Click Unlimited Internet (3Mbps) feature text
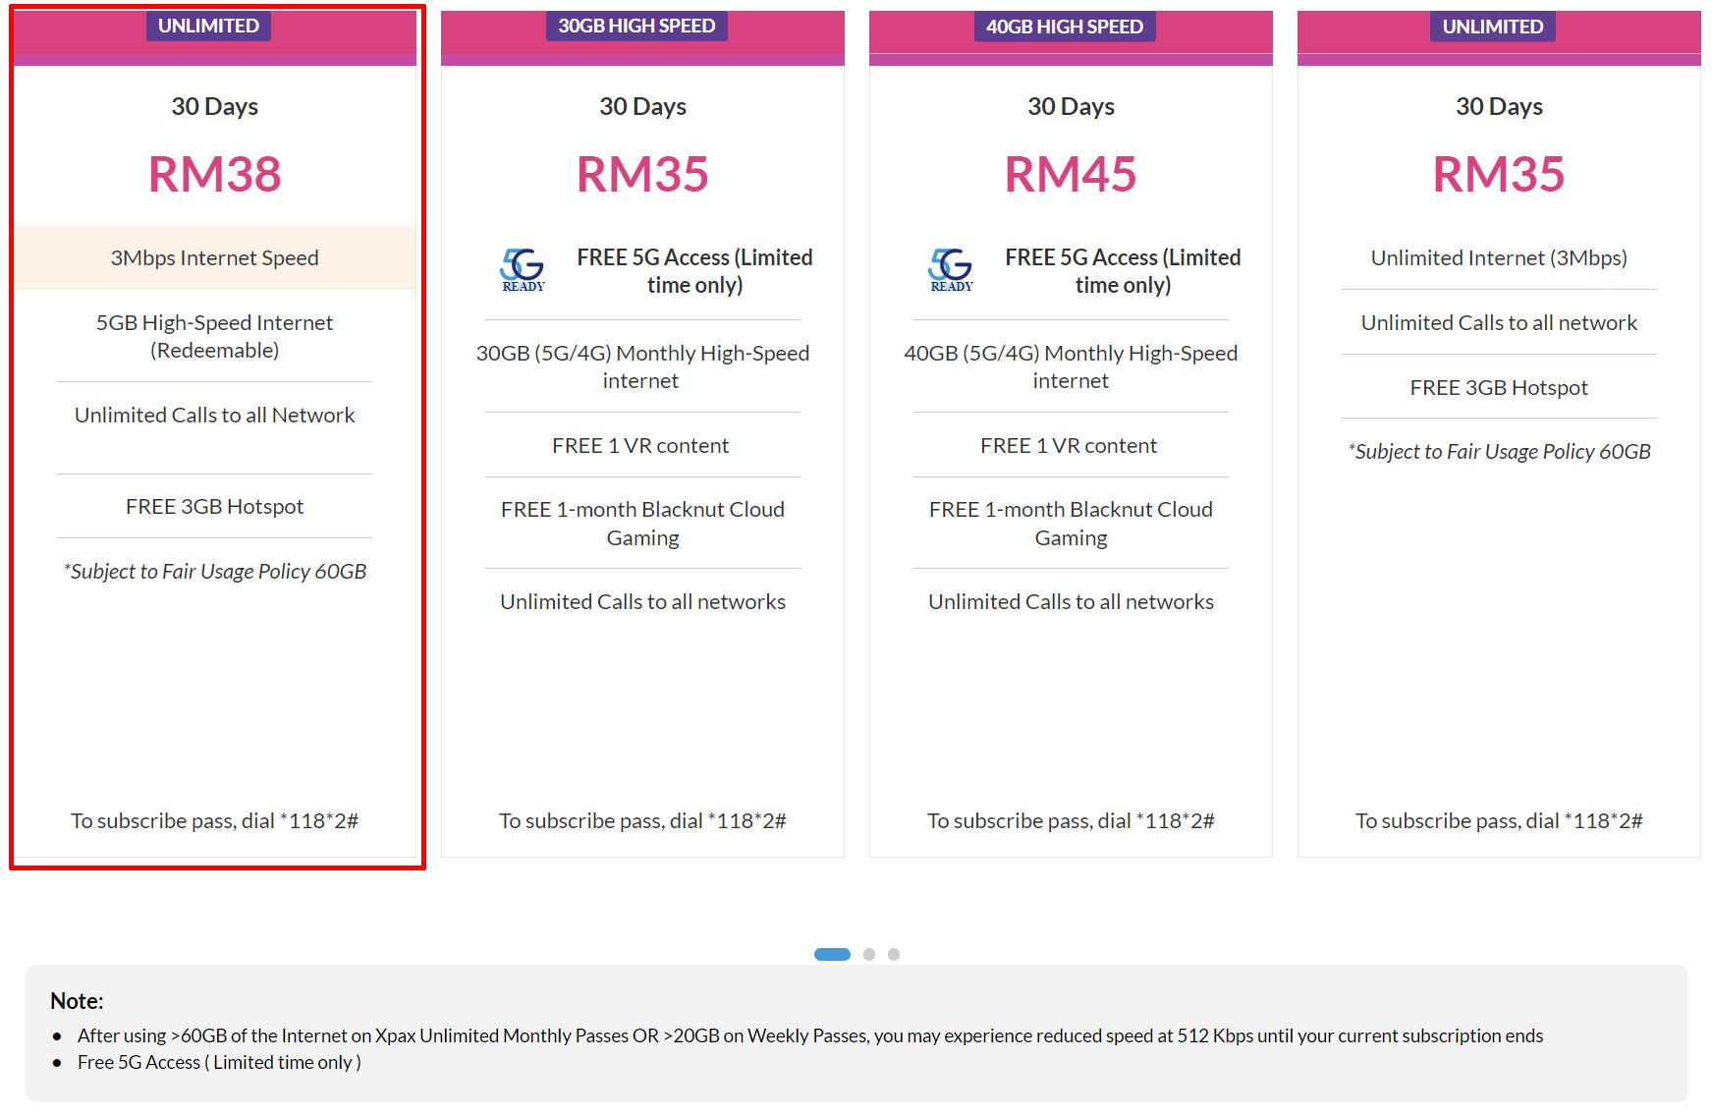The height and width of the screenshot is (1118, 1712). (1499, 257)
